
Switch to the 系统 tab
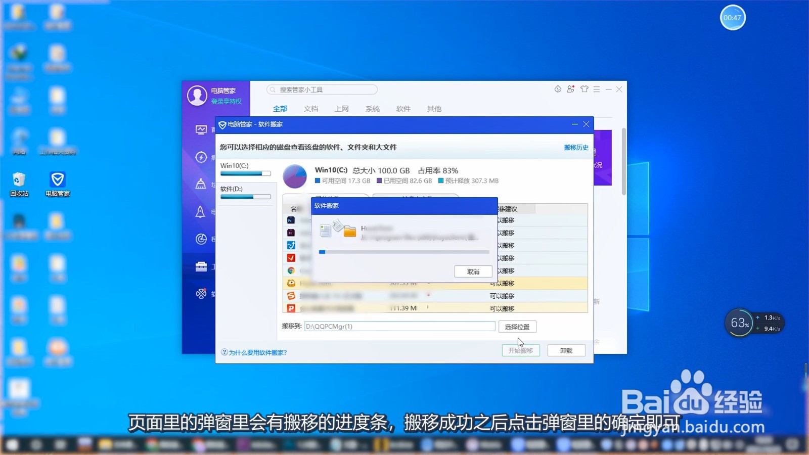373,109
